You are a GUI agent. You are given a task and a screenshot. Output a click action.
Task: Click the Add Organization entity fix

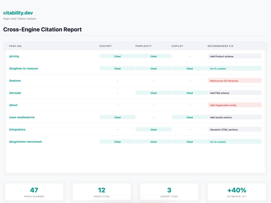coord(235,105)
